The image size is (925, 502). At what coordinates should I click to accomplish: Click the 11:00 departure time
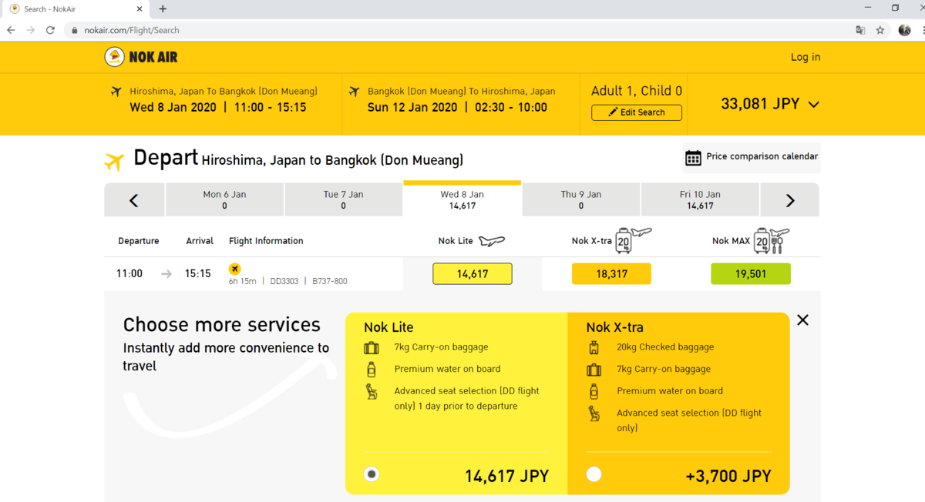(x=129, y=273)
